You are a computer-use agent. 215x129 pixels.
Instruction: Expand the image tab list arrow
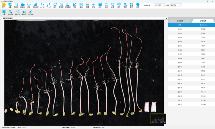(167, 19)
